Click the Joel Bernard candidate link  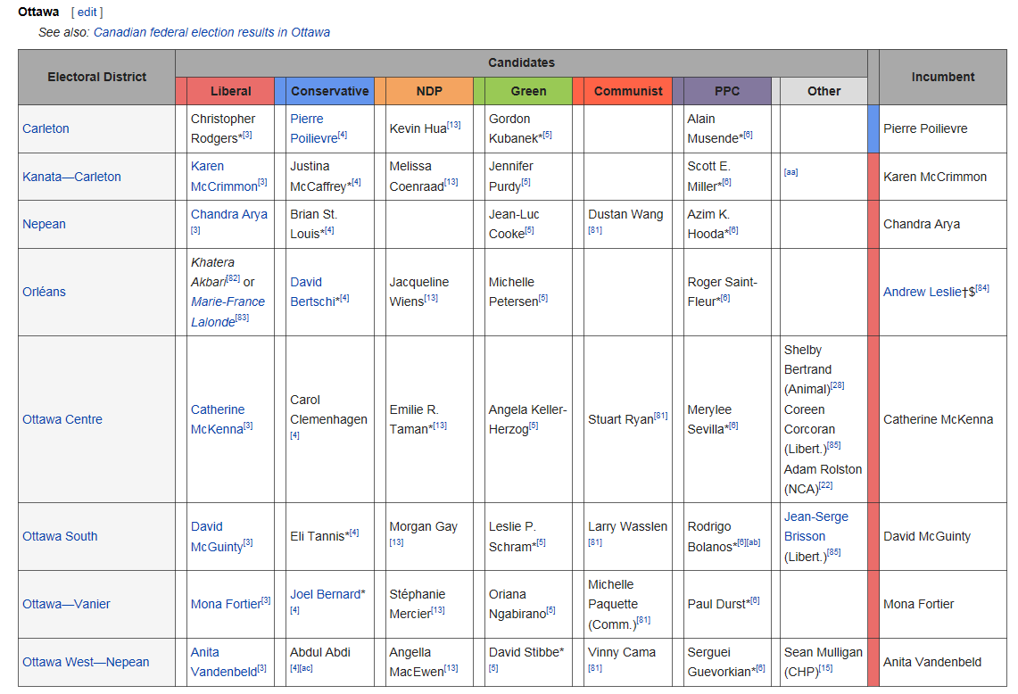[x=325, y=594]
